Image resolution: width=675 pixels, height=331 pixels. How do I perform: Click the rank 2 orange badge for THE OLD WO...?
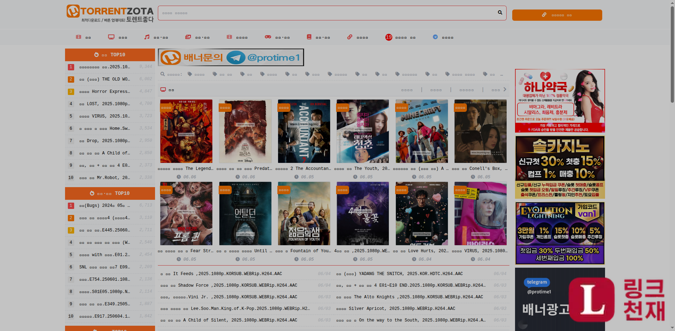point(71,79)
